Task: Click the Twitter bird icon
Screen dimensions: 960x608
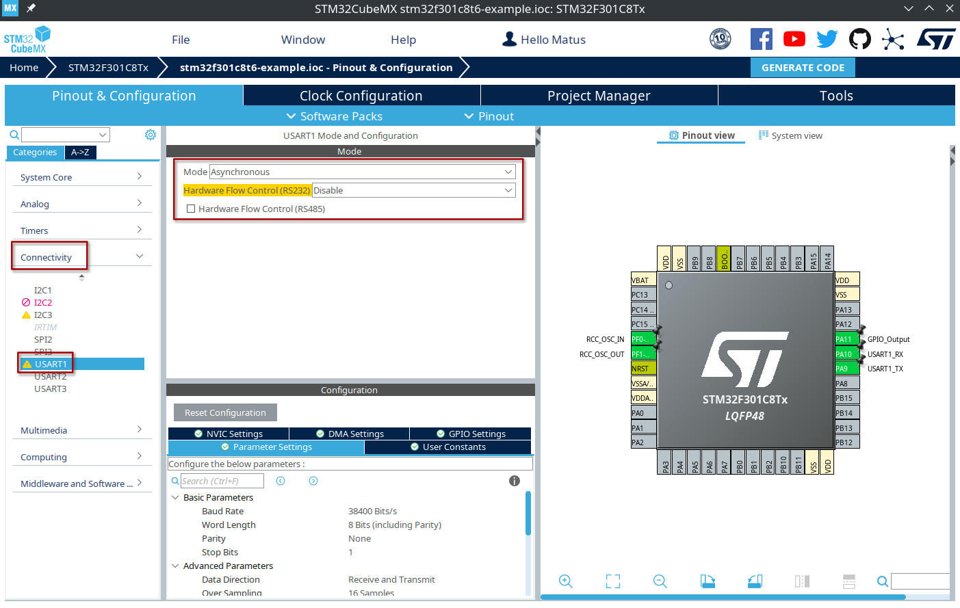Action: [827, 39]
